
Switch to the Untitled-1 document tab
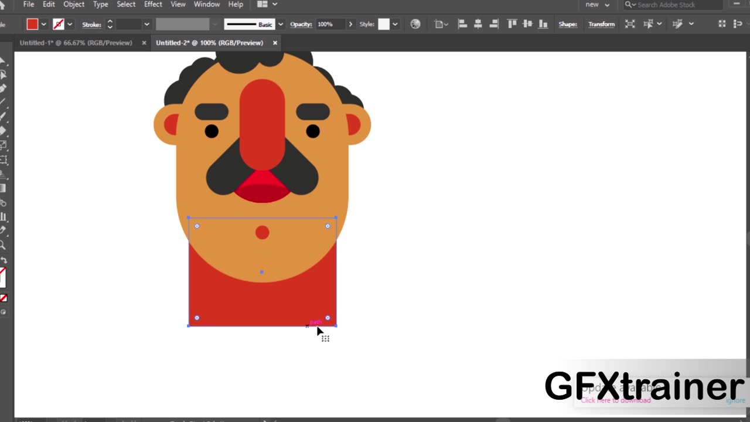(76, 43)
